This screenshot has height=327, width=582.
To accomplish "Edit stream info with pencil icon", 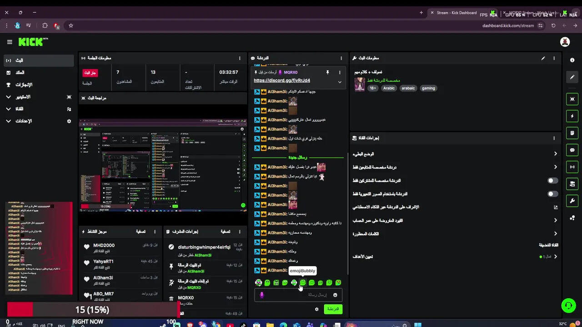I will (x=543, y=58).
